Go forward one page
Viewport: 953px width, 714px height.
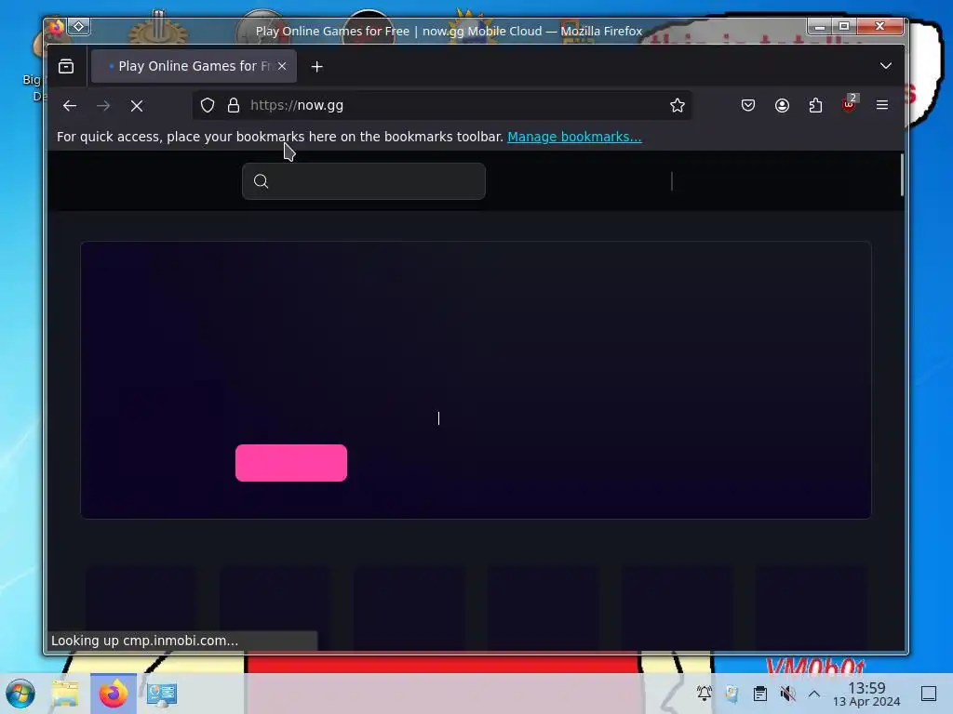click(x=103, y=106)
